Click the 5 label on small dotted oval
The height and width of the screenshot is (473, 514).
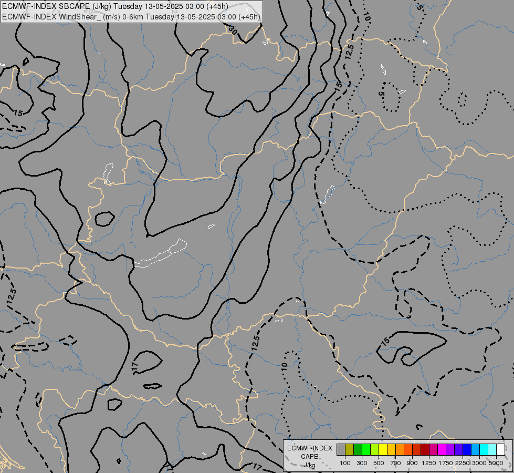click(x=381, y=94)
